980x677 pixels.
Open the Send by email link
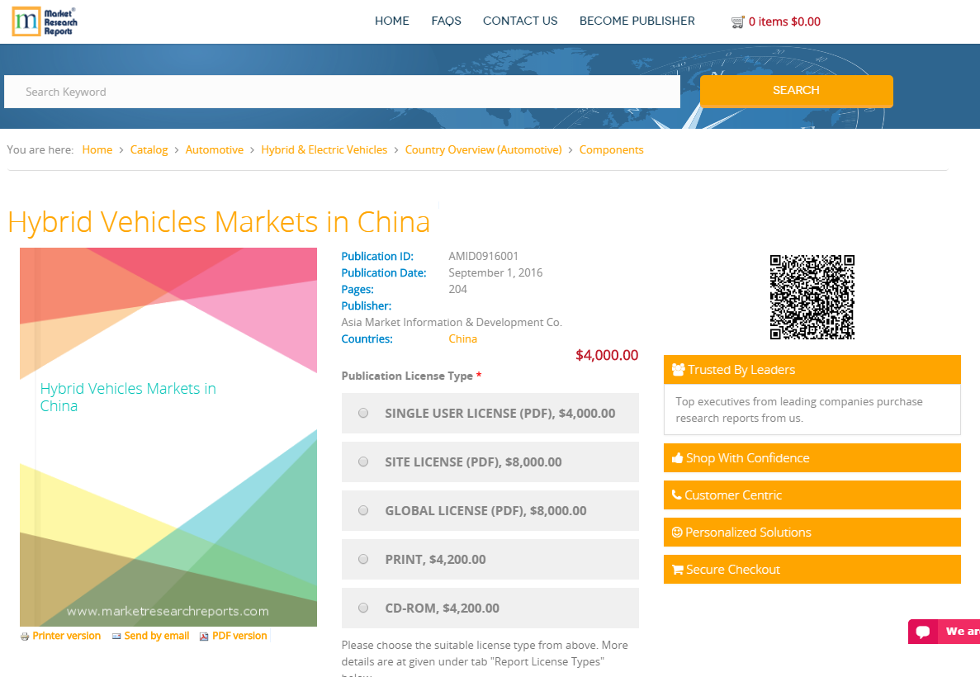(156, 636)
